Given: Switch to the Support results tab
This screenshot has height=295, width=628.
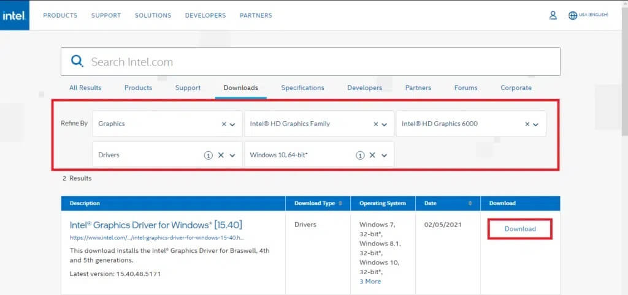Looking at the screenshot, I should (x=188, y=88).
